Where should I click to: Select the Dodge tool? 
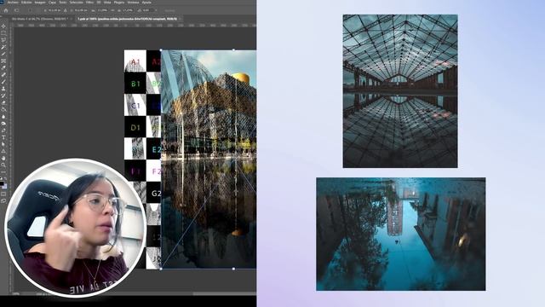3,124
